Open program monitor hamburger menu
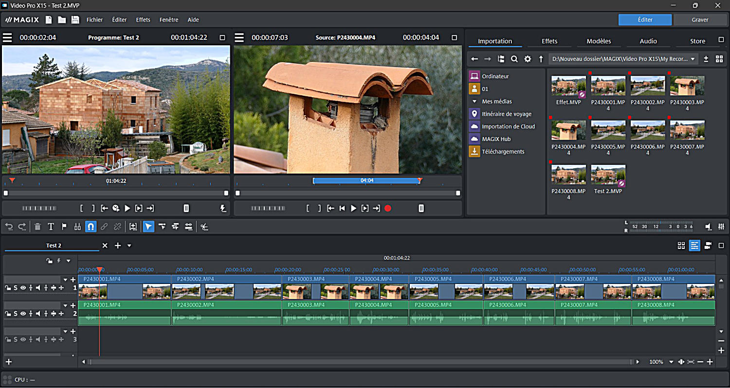Image resolution: width=730 pixels, height=388 pixels. [x=7, y=37]
